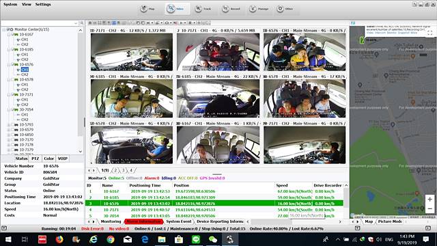Open the Map module in top toolbar
Screen dimensions: 437x246
(147, 9)
